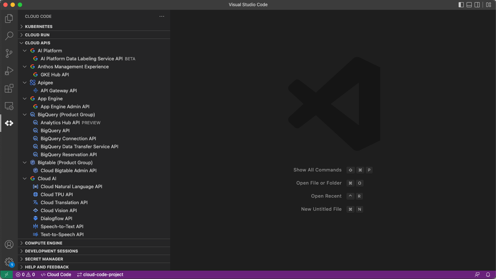496x279 pixels.
Task: Click the Cloud Translation API icon
Action: [36, 202]
